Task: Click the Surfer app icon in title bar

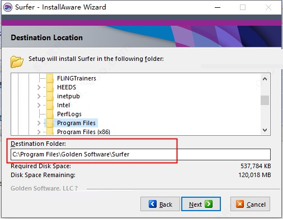Action: (8, 7)
